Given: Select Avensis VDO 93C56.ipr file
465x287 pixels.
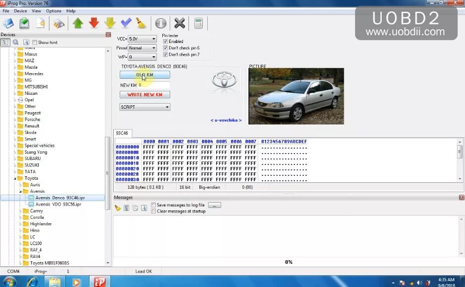Looking at the screenshot, I should [58, 205].
